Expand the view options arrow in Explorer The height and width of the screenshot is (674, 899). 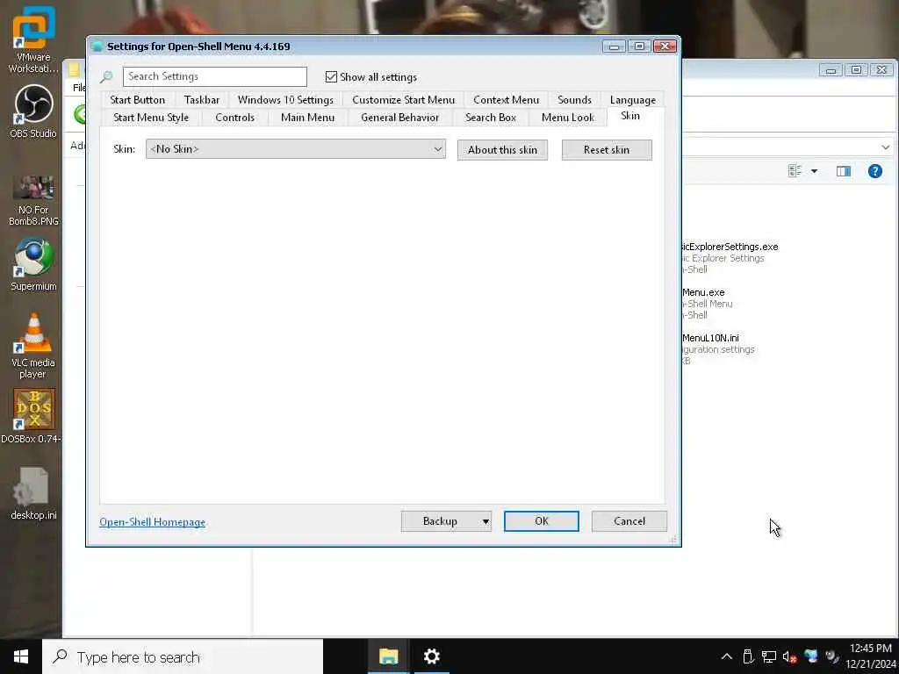click(x=814, y=171)
